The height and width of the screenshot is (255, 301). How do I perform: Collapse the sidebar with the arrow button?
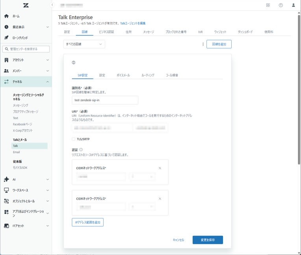click(x=52, y=5)
